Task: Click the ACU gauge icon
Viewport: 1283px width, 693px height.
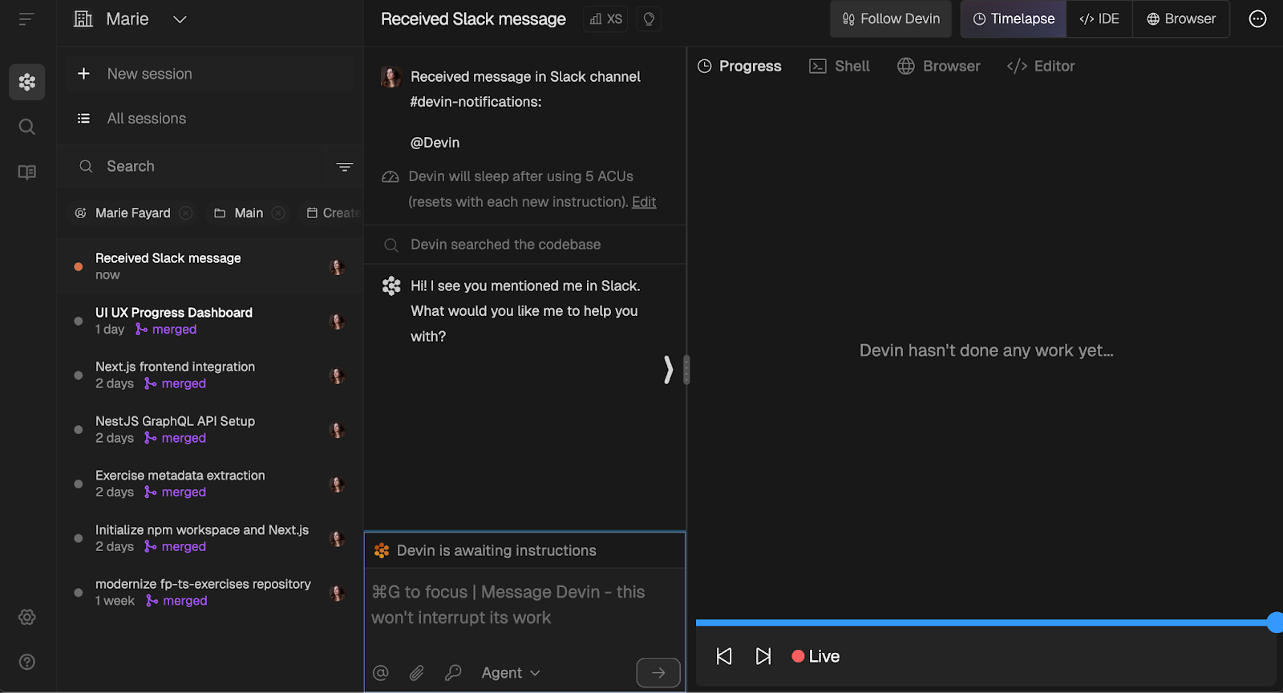Action: click(x=391, y=176)
